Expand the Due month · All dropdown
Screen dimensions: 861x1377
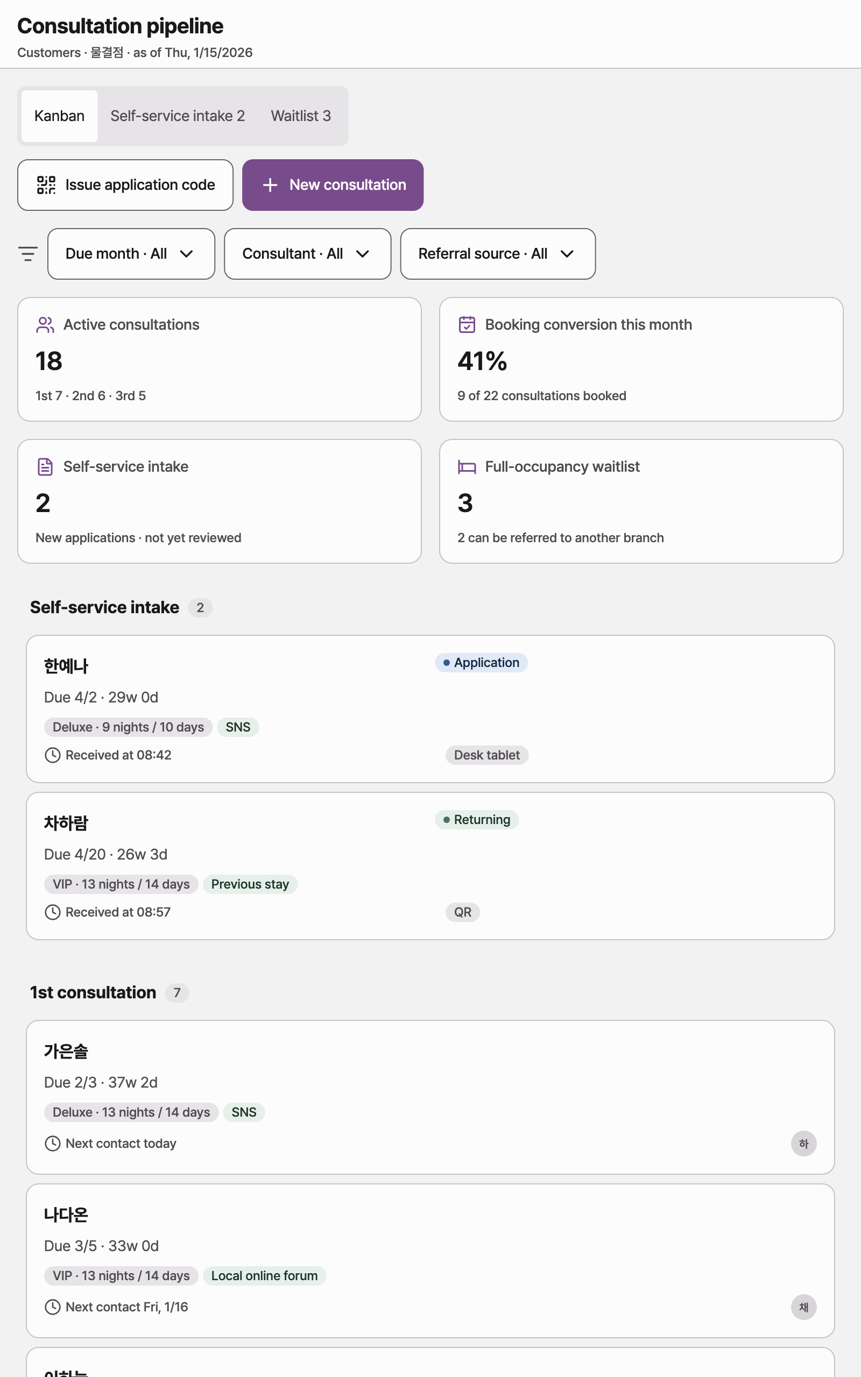131,254
